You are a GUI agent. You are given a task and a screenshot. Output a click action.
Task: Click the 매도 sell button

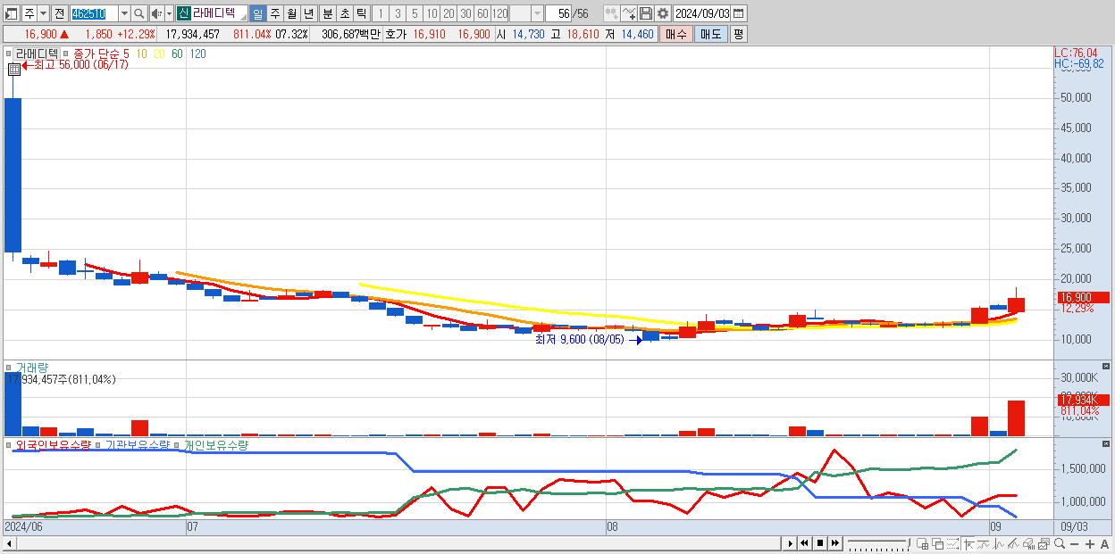point(710,34)
